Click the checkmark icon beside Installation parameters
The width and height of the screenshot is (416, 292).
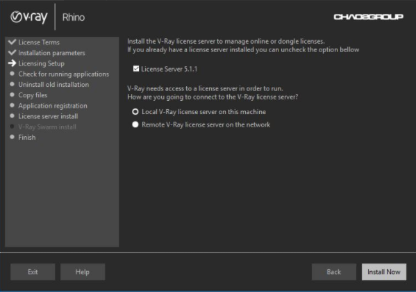tap(13, 53)
